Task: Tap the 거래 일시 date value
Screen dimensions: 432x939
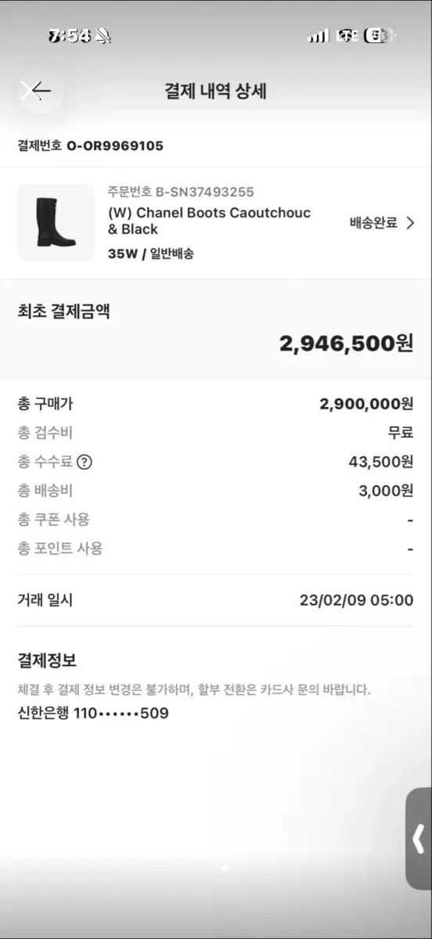Action: [356, 601]
